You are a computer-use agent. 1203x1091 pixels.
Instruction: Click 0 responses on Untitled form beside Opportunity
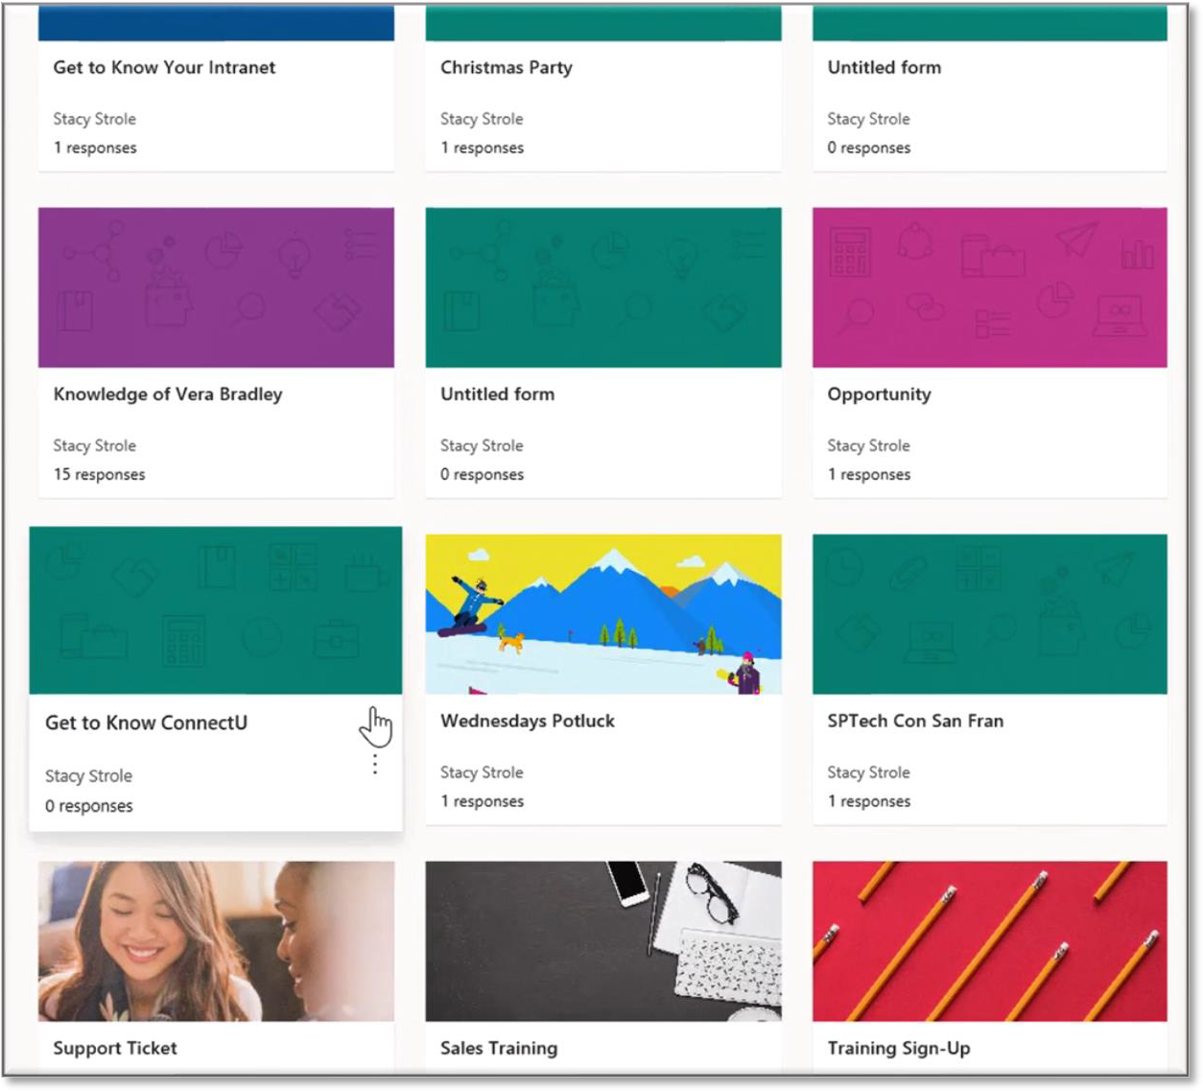pos(482,474)
